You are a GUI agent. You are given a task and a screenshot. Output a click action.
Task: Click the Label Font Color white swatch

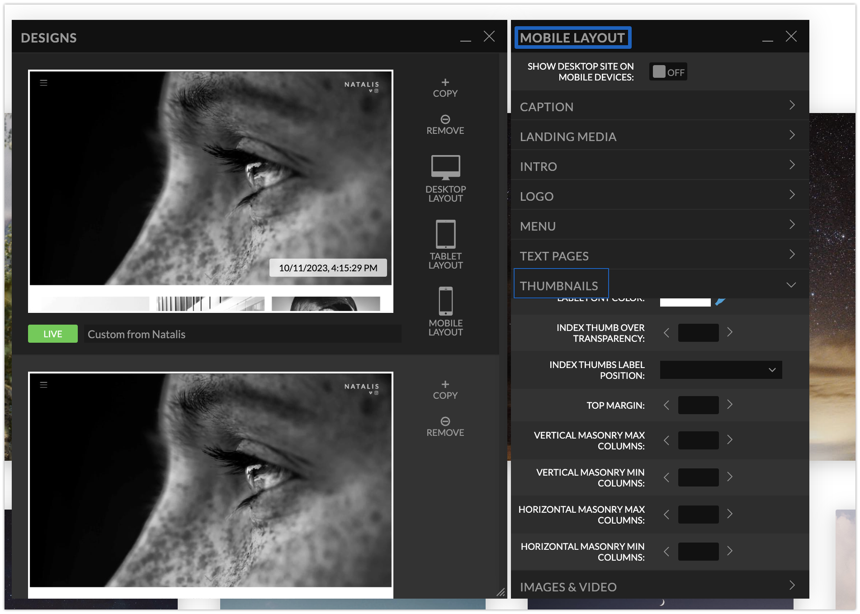tap(685, 302)
